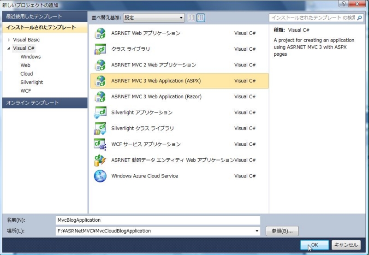The image size is (369, 255).
Task: Switch to small icons view
Action: point(191,18)
